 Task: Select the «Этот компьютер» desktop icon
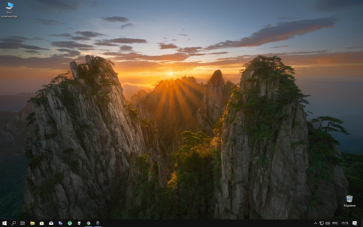pos(9,10)
